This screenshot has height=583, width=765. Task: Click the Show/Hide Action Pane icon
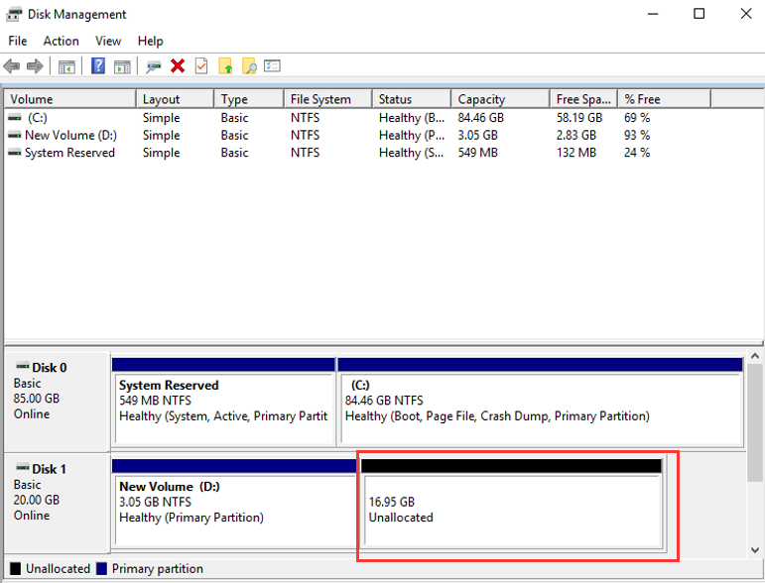(x=122, y=66)
